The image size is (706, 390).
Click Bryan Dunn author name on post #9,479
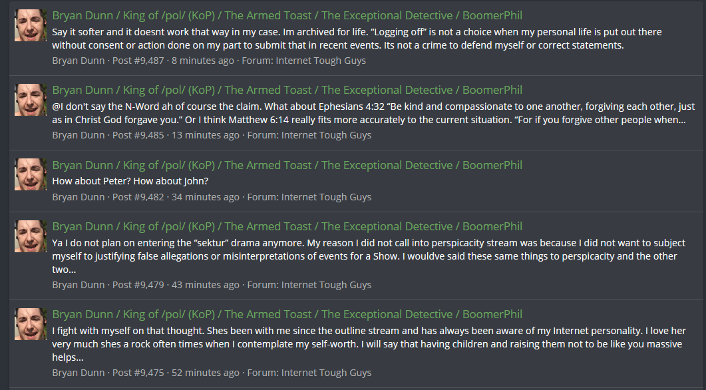[79, 285]
